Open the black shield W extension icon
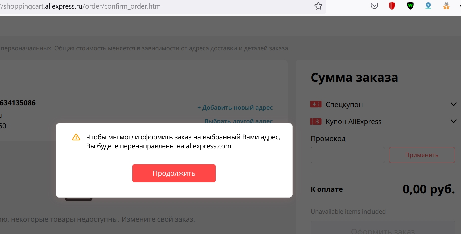 tap(410, 6)
